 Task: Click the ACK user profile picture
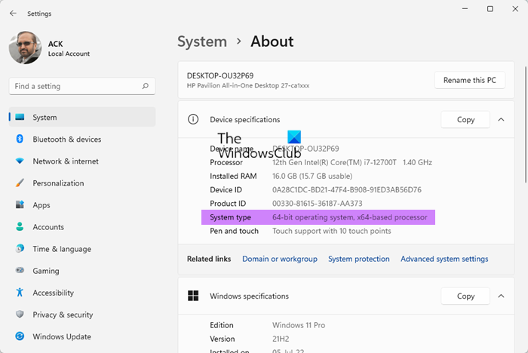point(24,48)
